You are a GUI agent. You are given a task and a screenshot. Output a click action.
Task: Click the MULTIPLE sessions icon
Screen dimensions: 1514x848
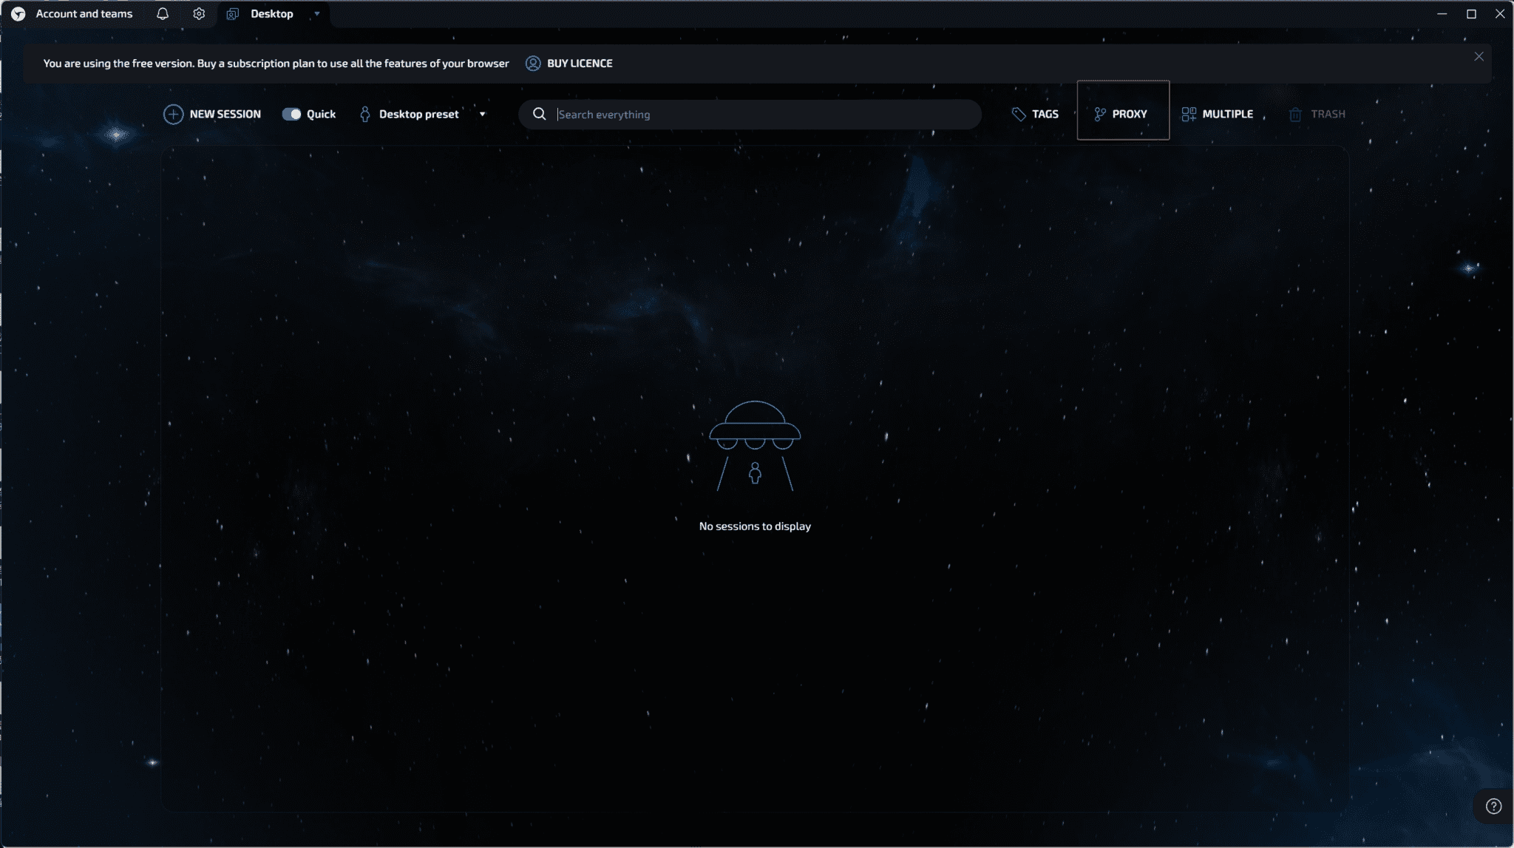(1189, 113)
